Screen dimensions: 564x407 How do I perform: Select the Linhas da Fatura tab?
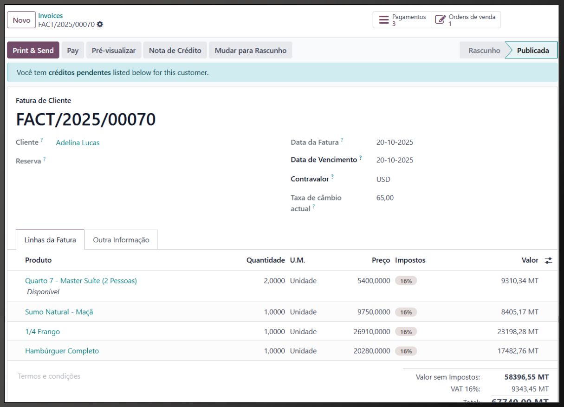pos(50,240)
